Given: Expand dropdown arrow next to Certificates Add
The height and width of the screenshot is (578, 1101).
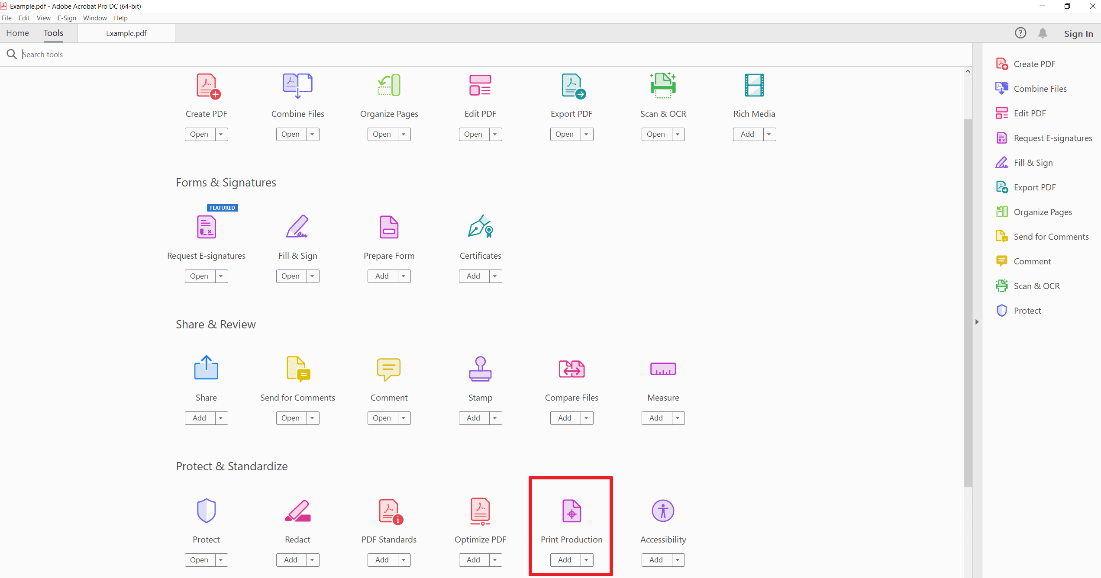Looking at the screenshot, I should coord(495,276).
